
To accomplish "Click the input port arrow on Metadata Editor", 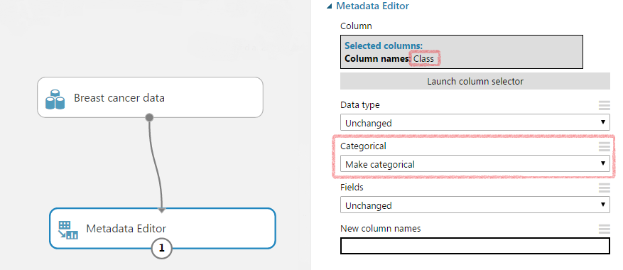I will 161,210.
